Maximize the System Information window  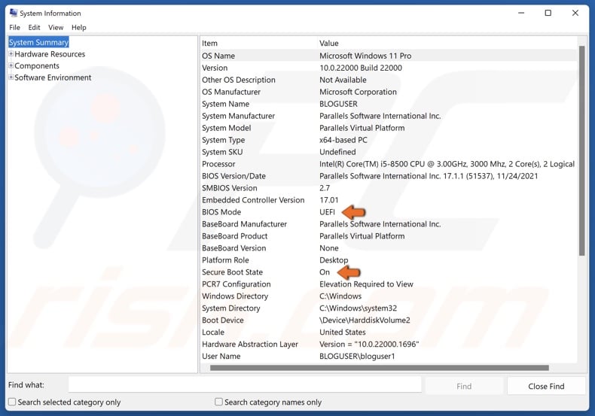point(548,13)
